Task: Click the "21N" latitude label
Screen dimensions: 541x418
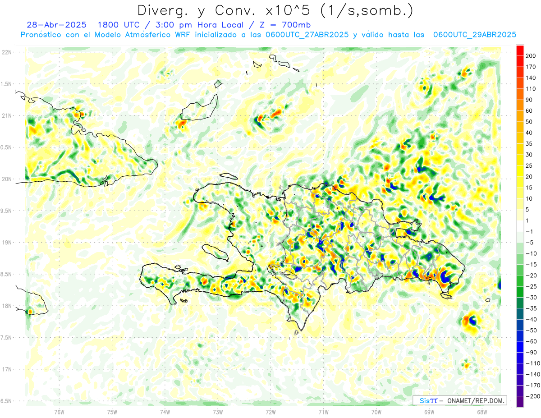Action: [x=7, y=116]
